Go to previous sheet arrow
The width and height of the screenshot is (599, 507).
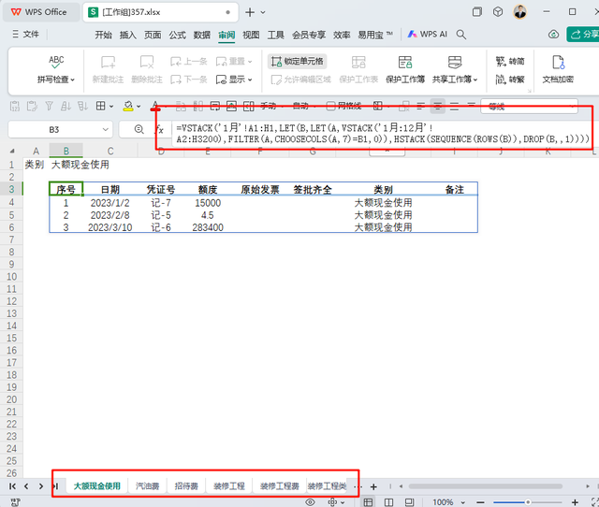click(x=26, y=486)
